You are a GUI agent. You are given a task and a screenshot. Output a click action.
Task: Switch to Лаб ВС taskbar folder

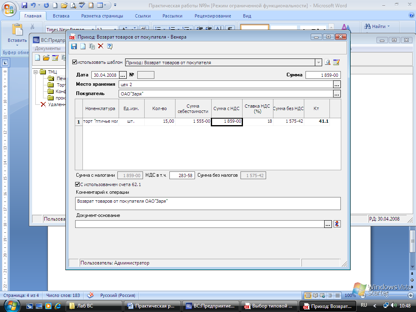point(94,306)
